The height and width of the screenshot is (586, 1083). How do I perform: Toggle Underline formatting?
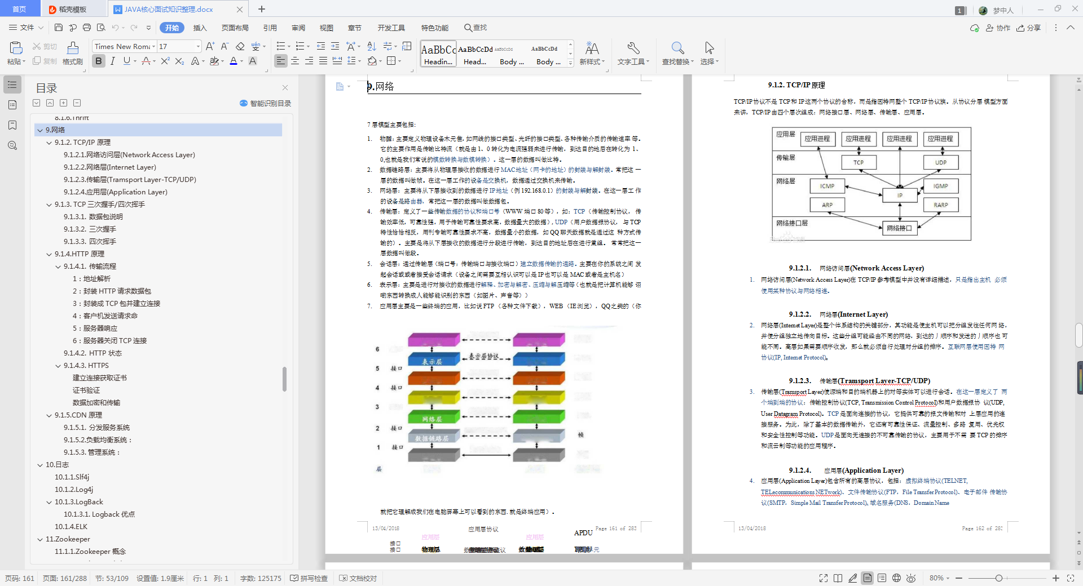click(x=126, y=61)
